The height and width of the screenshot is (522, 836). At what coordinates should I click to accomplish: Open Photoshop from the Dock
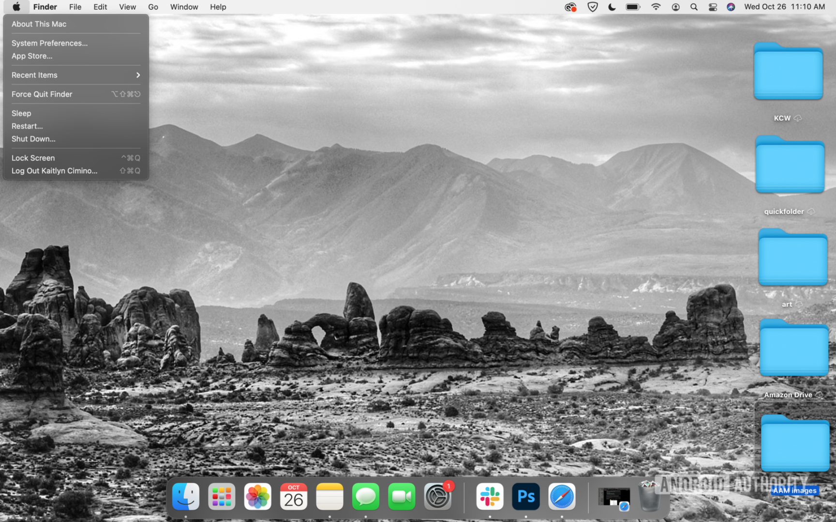coord(525,496)
